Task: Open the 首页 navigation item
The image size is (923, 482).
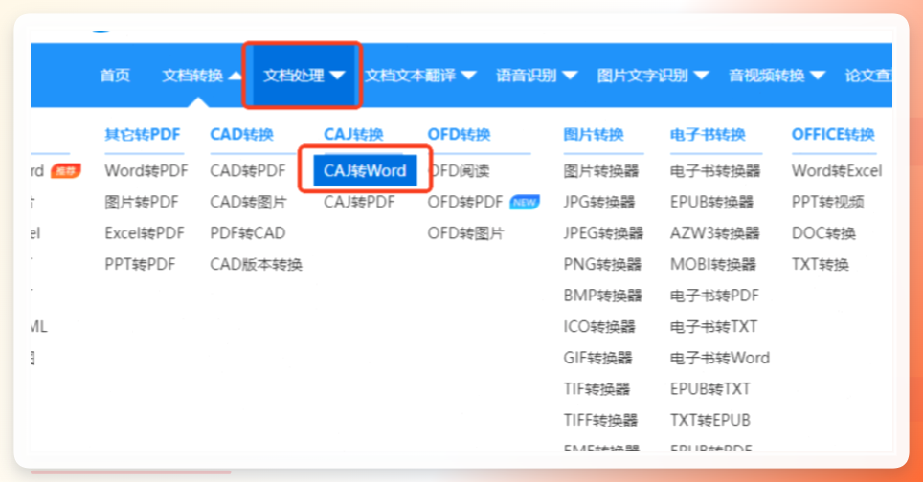Action: [x=115, y=76]
